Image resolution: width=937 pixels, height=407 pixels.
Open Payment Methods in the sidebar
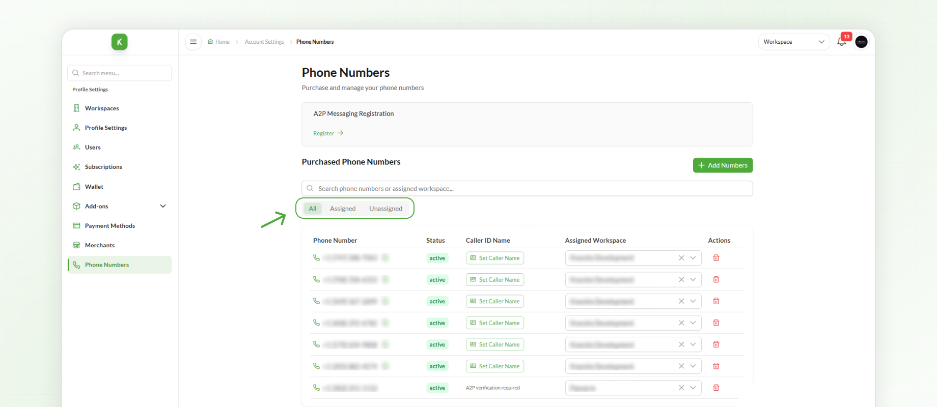(x=120, y=226)
